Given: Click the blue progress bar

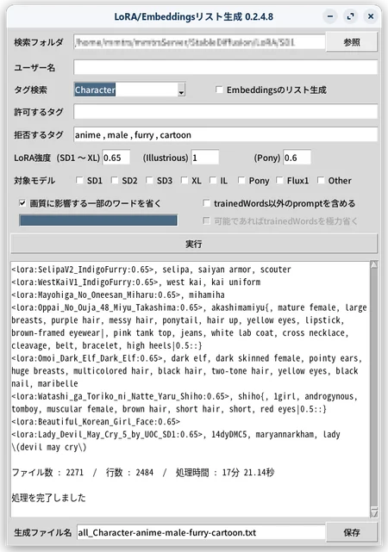Looking at the screenshot, I should click(x=98, y=220).
